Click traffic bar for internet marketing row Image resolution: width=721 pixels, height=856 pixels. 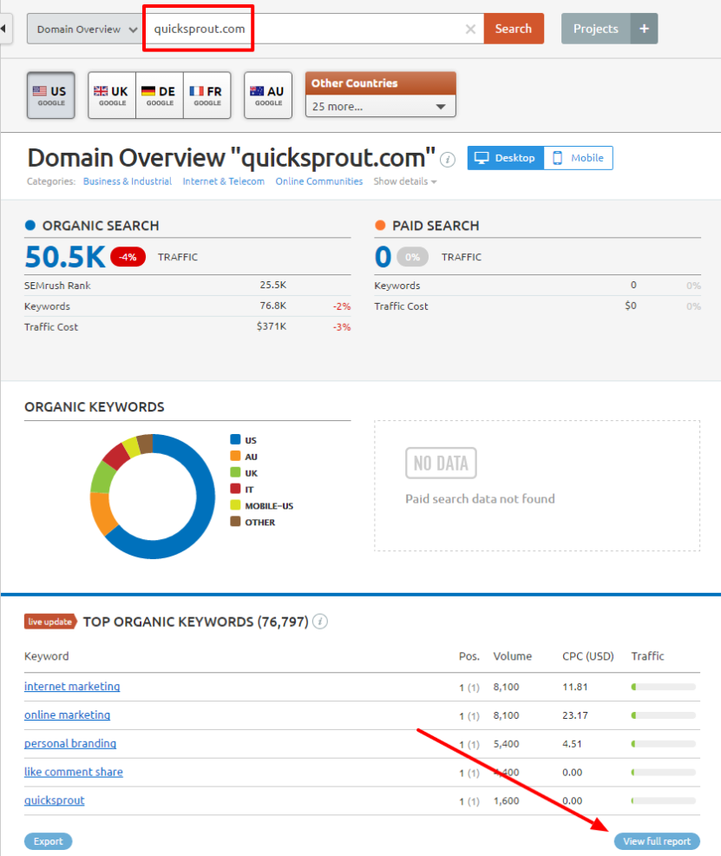[663, 687]
